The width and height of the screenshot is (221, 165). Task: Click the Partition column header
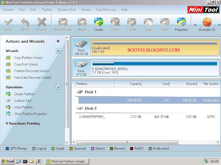tap(95, 84)
